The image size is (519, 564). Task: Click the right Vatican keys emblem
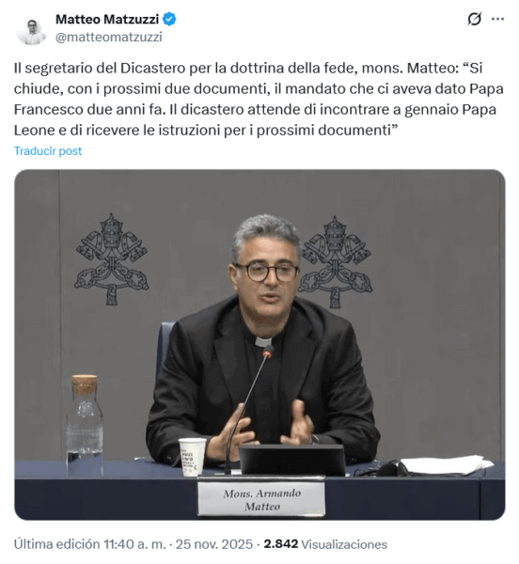(337, 262)
